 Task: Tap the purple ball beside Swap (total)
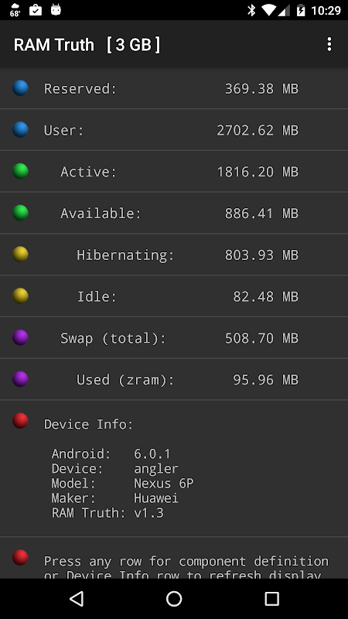pos(21,338)
